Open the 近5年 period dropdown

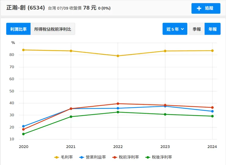click(x=175, y=29)
